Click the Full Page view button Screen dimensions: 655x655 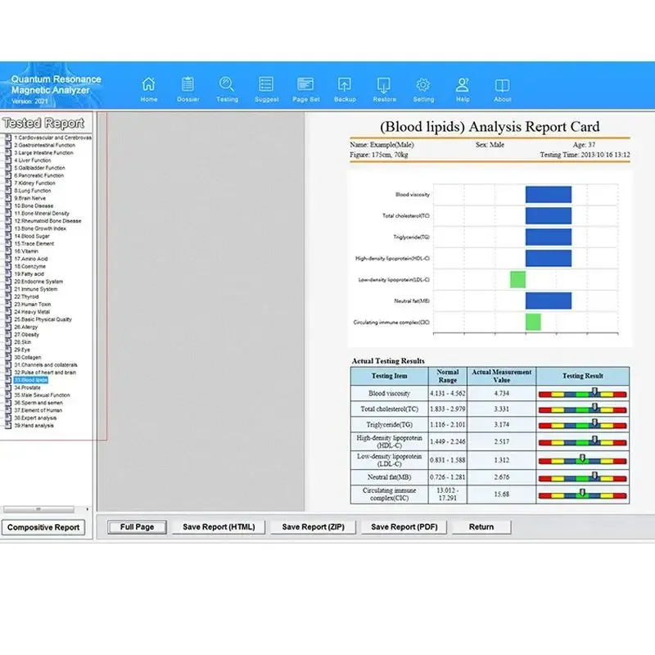pos(137,526)
